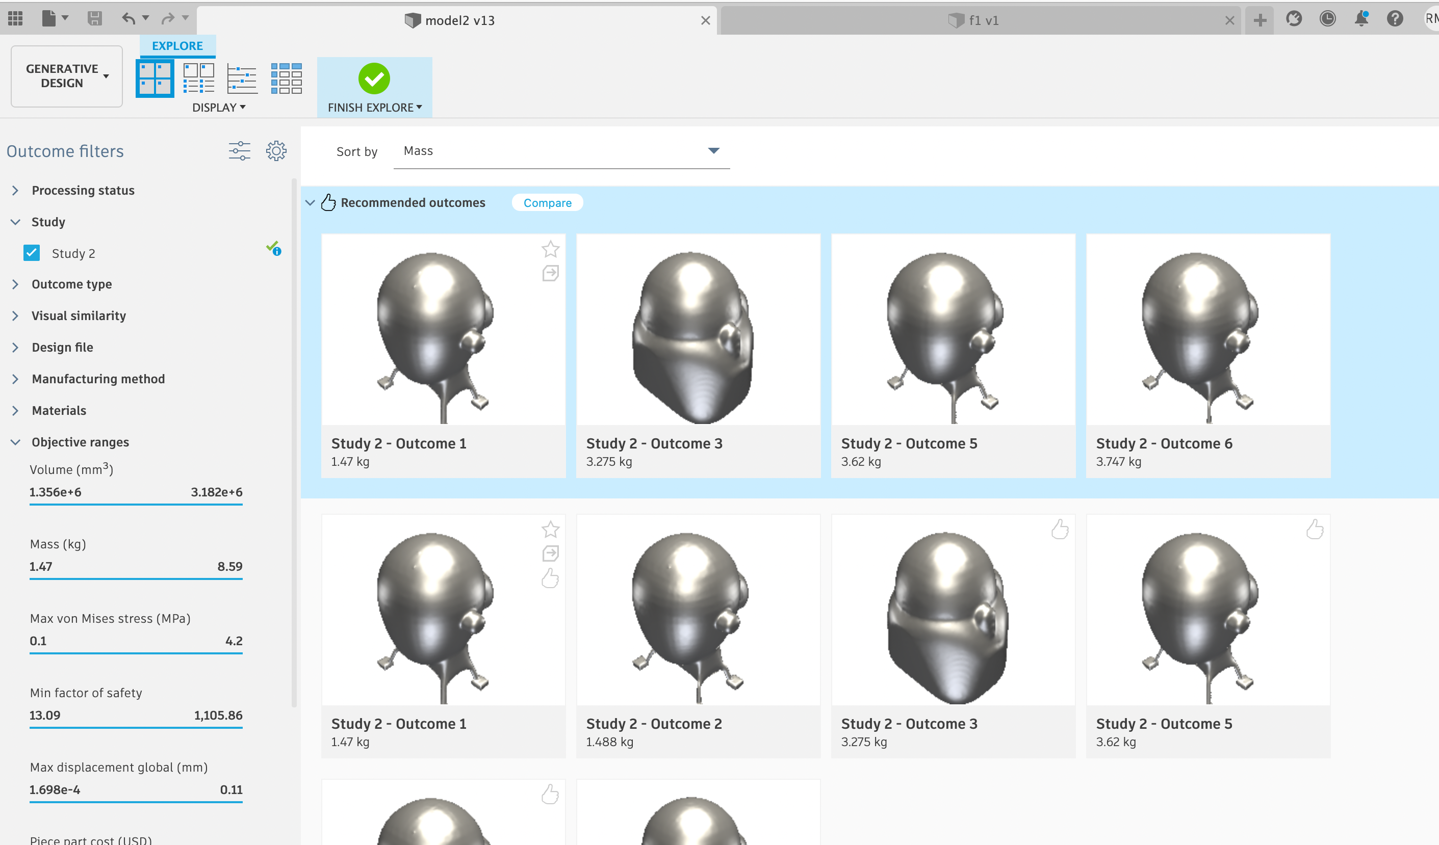The image size is (1439, 845).
Task: Open FINISH EXPLORE dropdown label
Action: [375, 107]
